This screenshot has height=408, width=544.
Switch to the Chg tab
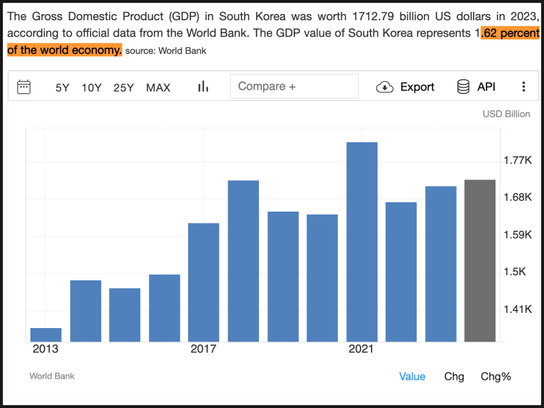tap(454, 376)
